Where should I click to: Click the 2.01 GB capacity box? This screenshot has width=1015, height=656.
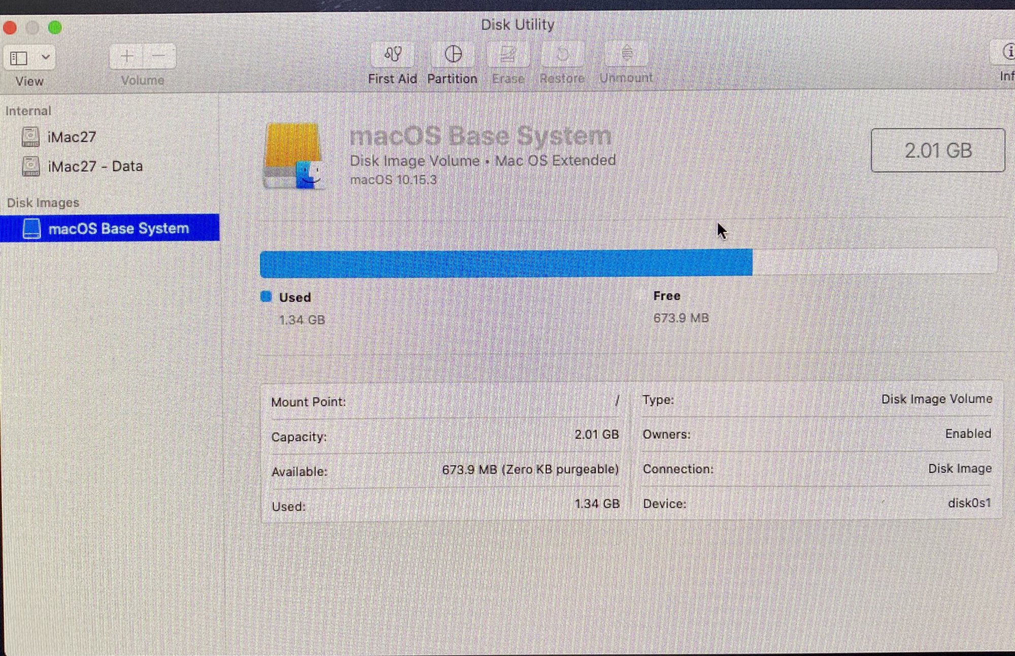[937, 150]
